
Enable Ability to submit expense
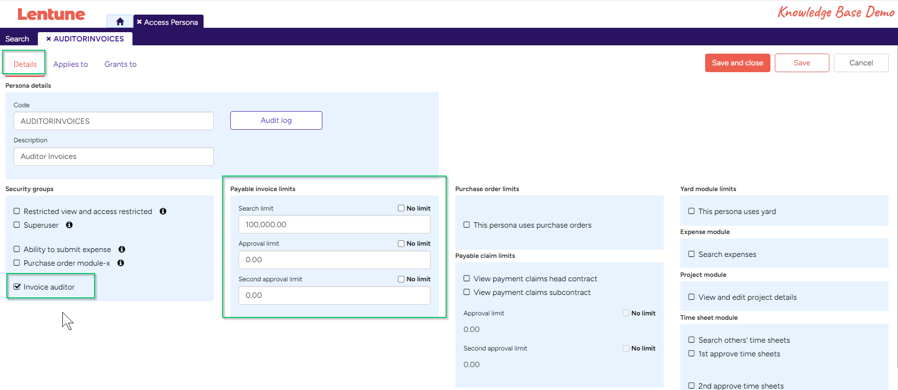pos(17,249)
